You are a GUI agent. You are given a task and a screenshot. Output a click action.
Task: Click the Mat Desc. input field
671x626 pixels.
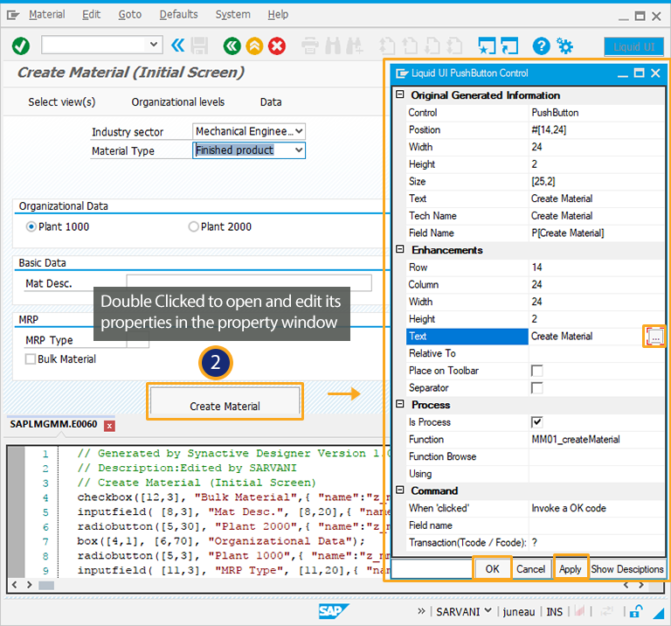tap(249, 283)
